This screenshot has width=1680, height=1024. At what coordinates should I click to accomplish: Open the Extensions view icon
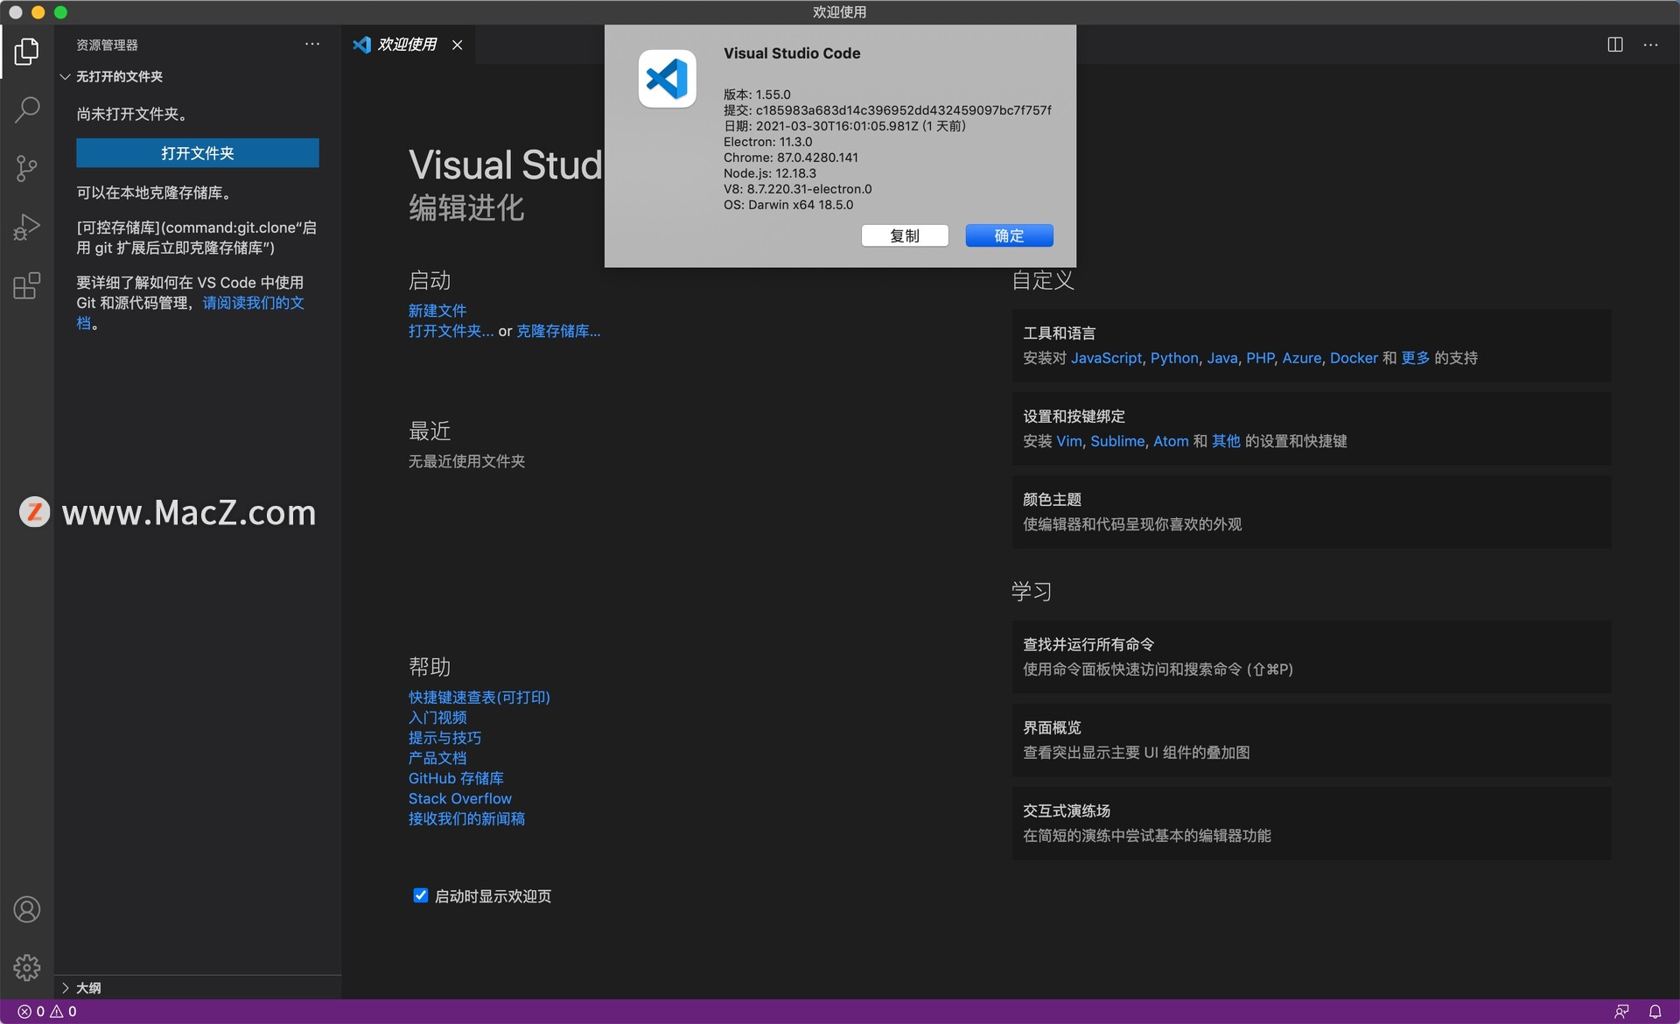pyautogui.click(x=26, y=285)
